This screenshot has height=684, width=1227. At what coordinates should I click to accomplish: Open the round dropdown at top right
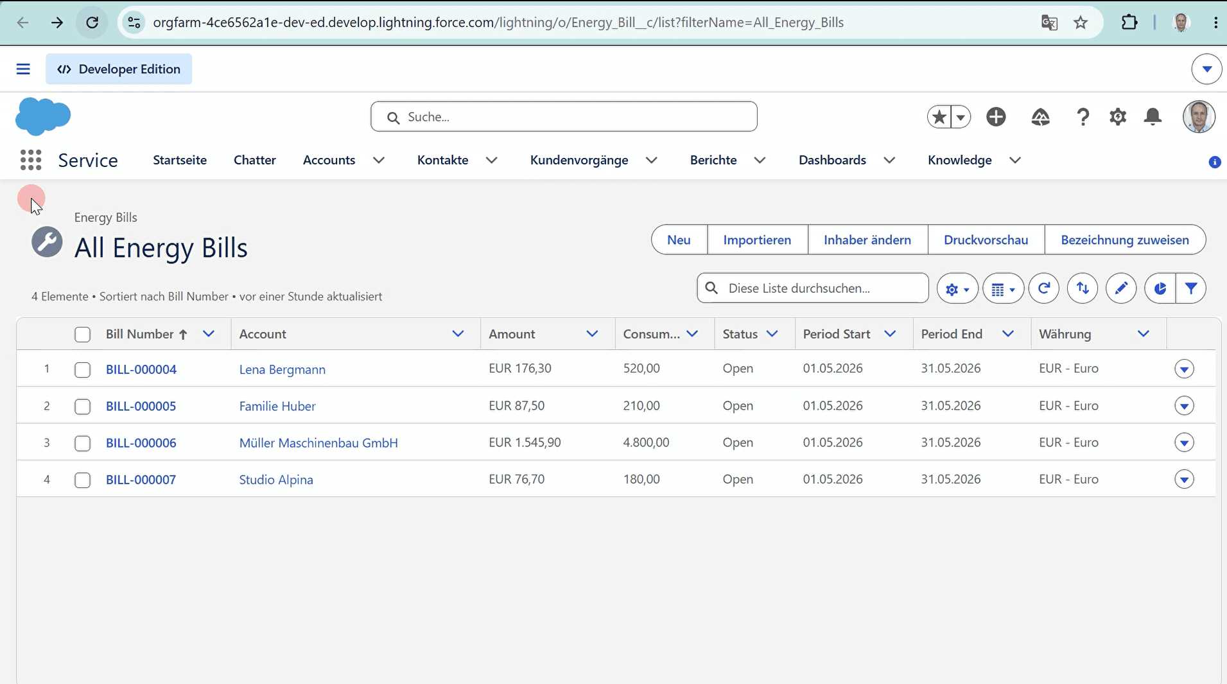coord(1206,69)
